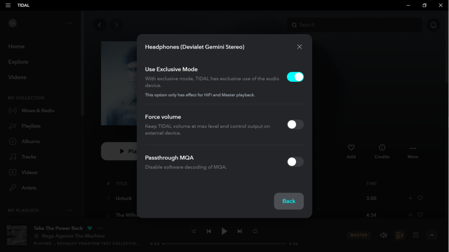The width and height of the screenshot is (449, 252).
Task: Open the Explore section
Action: point(18,62)
